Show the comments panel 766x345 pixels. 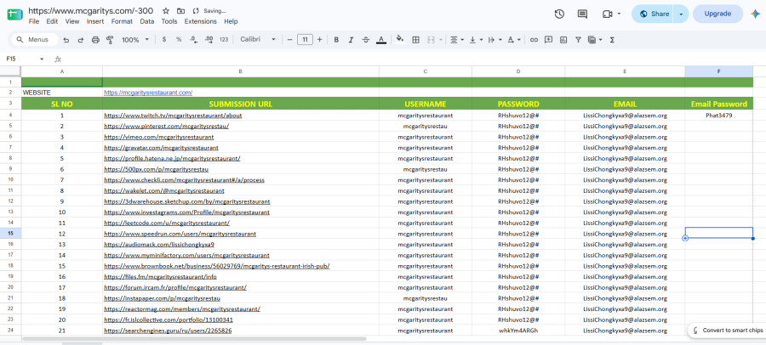pyautogui.click(x=582, y=14)
